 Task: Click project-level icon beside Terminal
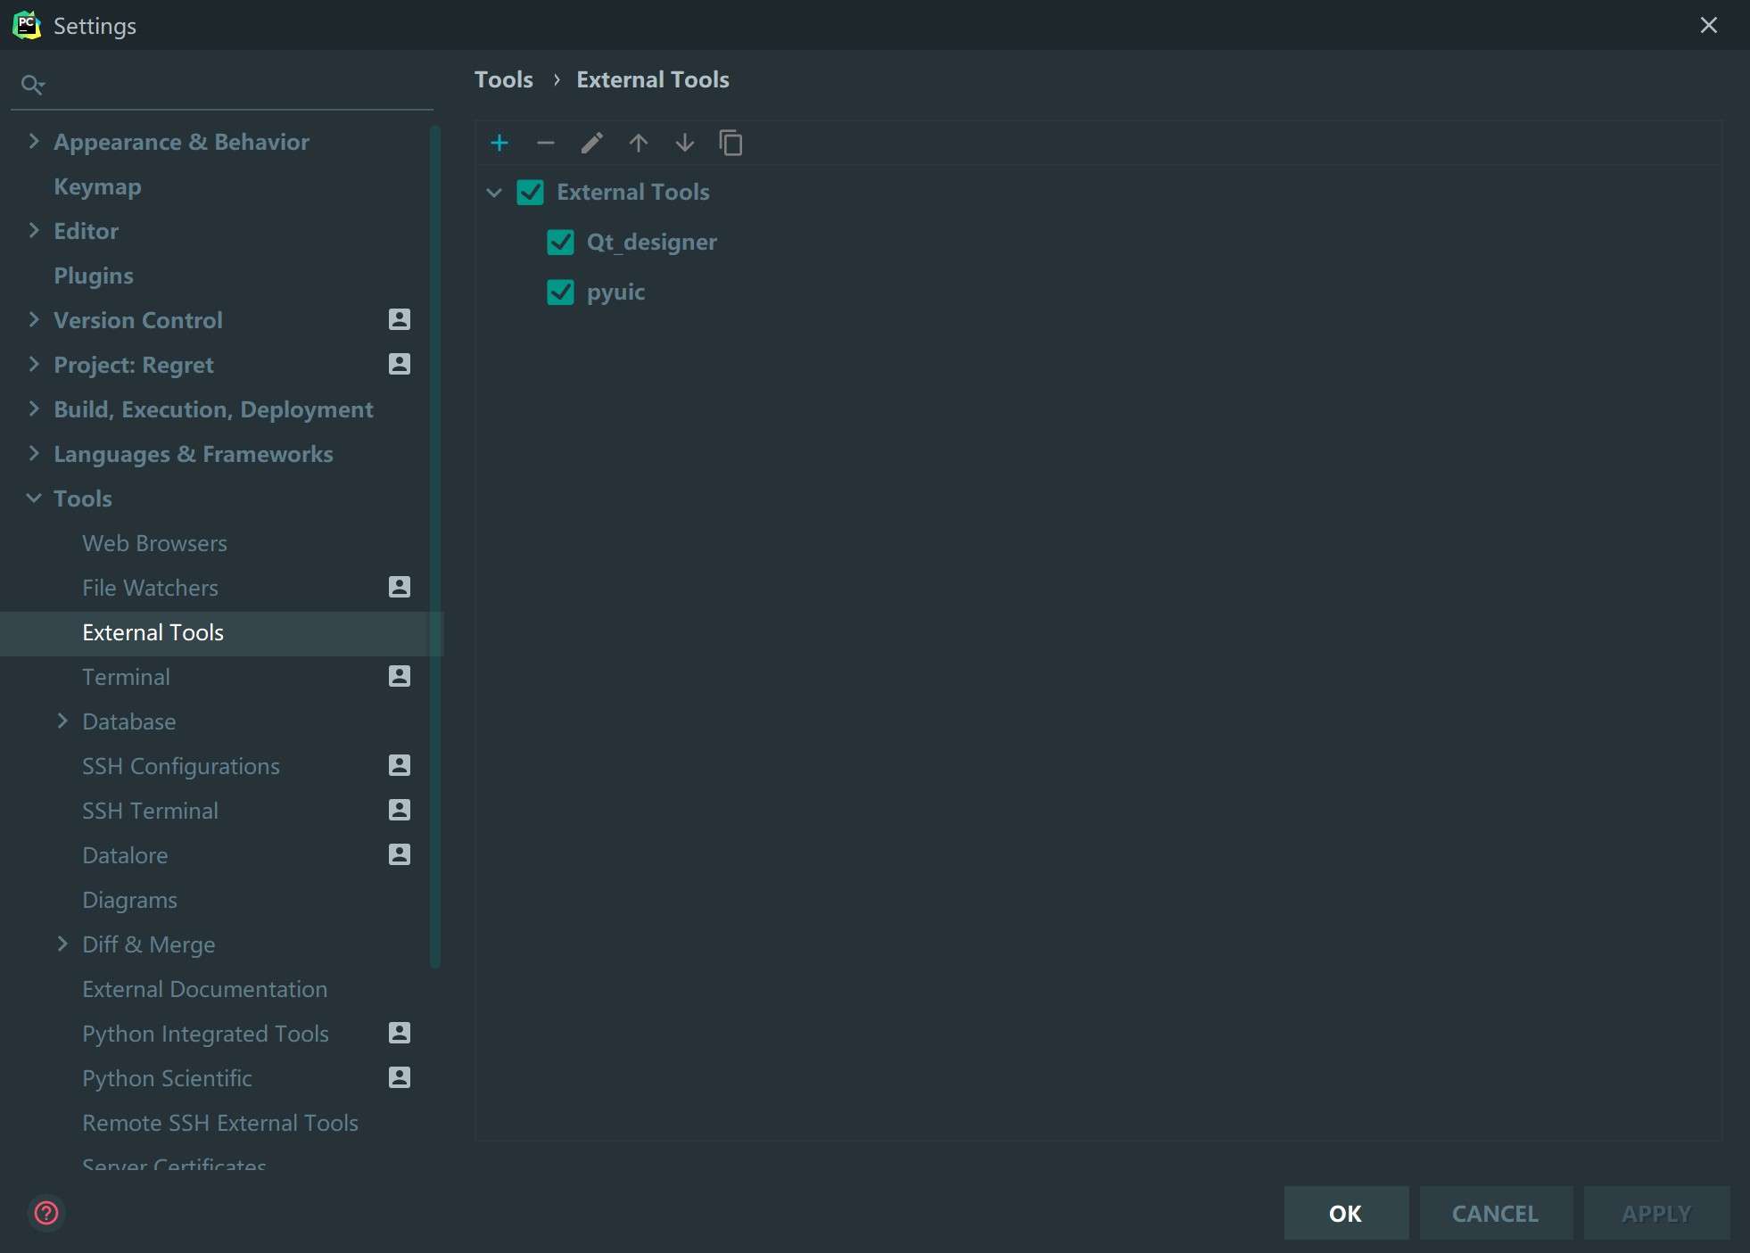point(400,676)
